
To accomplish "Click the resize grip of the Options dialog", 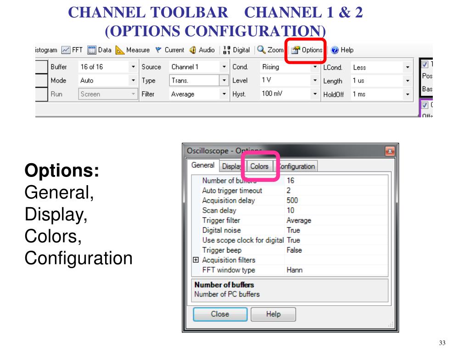I will click(x=390, y=324).
